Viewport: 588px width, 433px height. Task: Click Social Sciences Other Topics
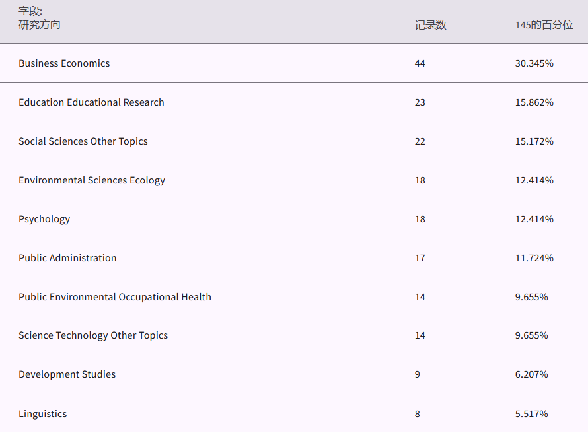point(83,141)
